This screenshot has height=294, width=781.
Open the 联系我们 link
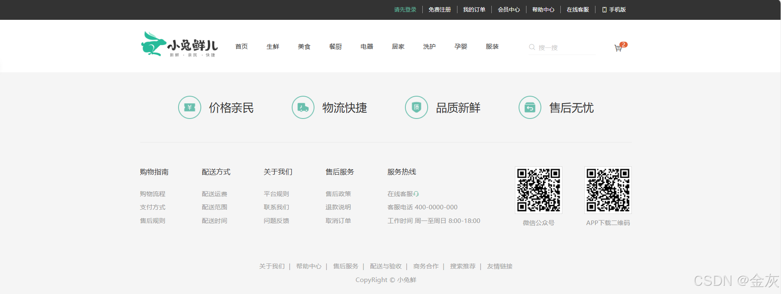tap(276, 207)
